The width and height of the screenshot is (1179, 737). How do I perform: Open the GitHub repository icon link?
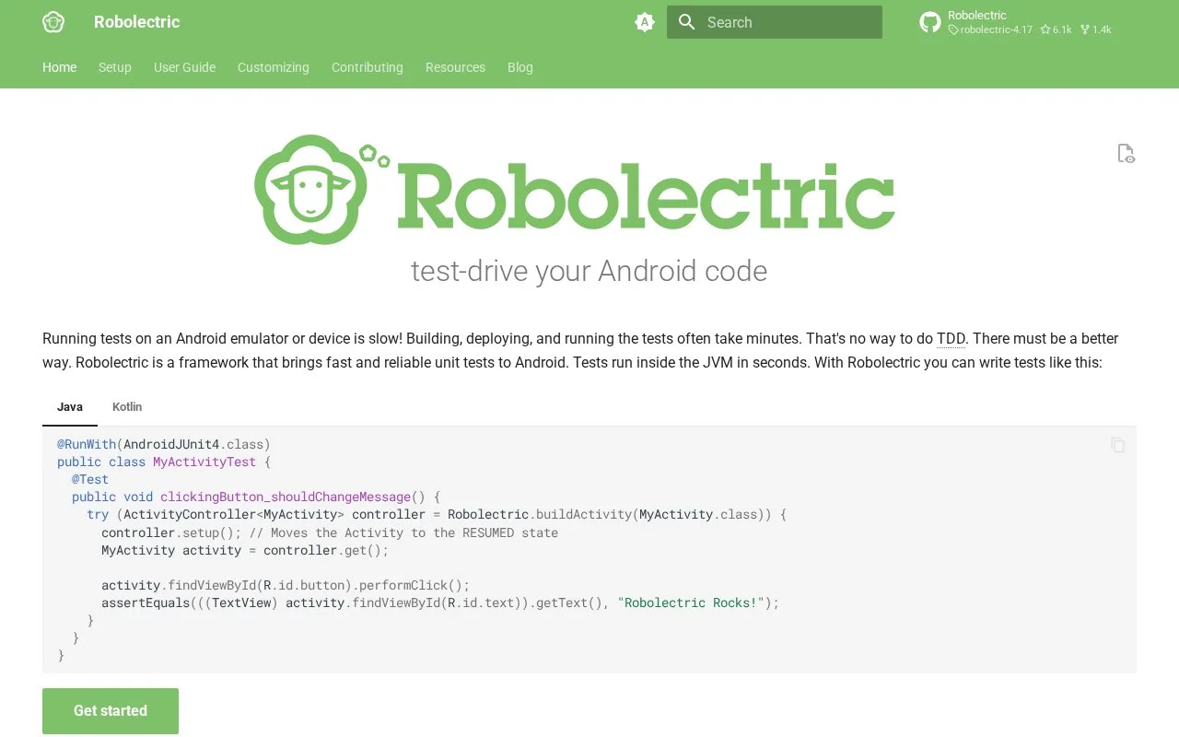(x=930, y=22)
